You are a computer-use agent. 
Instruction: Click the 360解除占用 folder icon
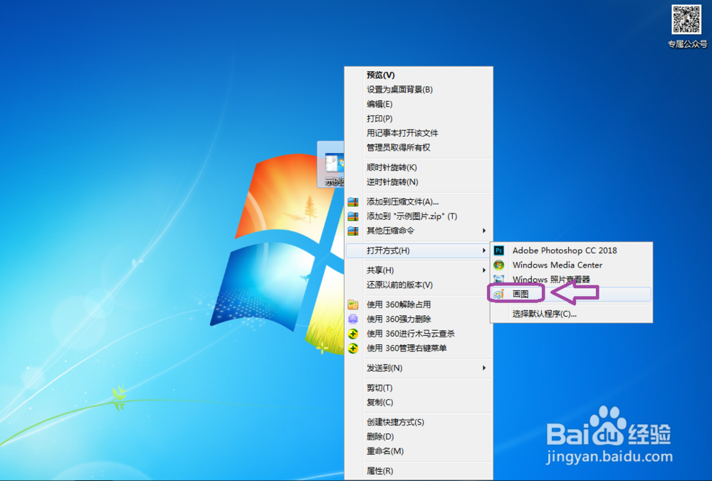click(x=353, y=305)
